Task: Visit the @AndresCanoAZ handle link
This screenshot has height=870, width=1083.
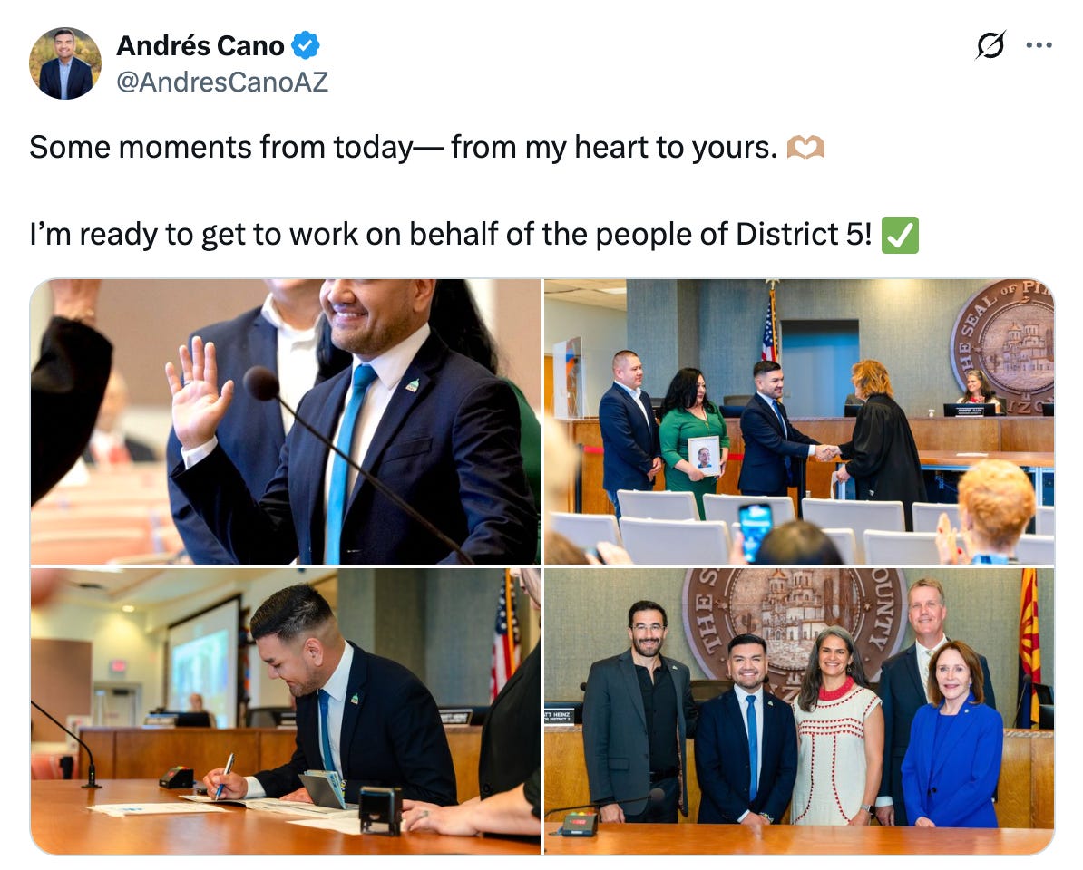Action: tap(222, 82)
